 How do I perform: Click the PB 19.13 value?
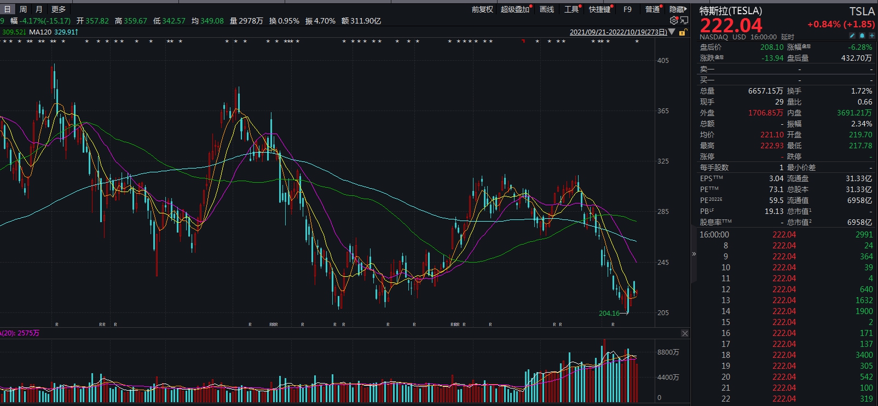tap(774, 211)
